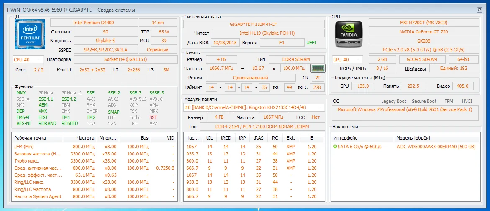Click the NVIDIA GeForce logo
The width and height of the screenshot is (490, 211).
click(349, 34)
